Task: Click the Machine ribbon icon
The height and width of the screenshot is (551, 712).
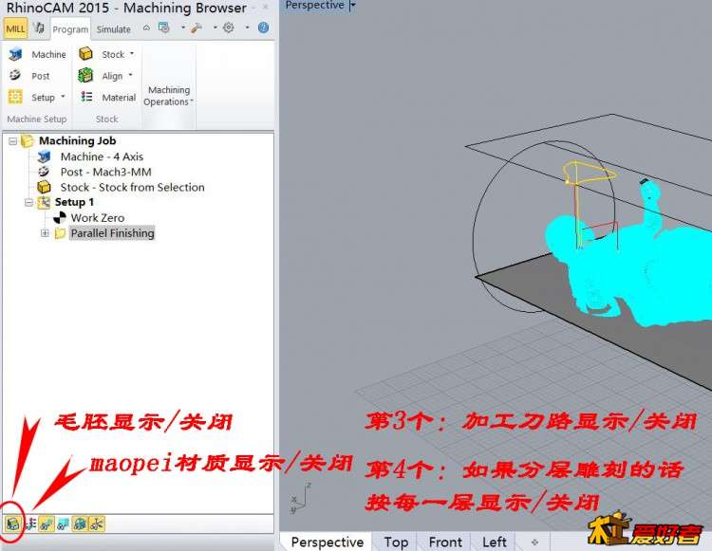Action: 15,54
